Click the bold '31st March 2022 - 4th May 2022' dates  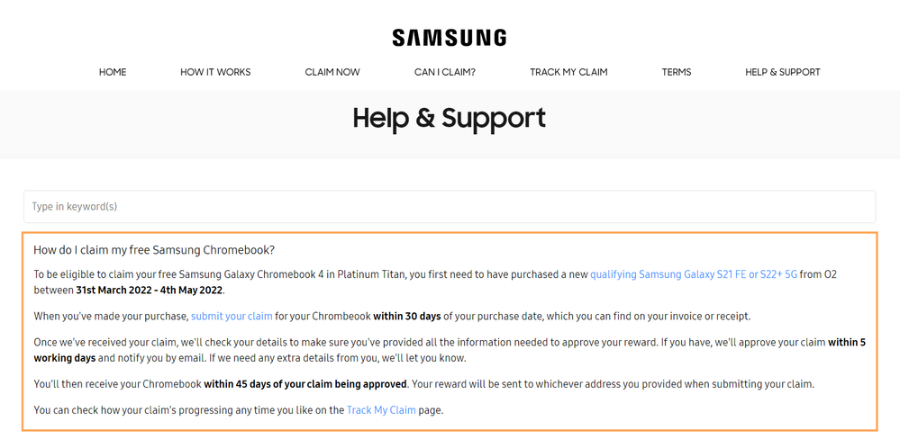150,290
